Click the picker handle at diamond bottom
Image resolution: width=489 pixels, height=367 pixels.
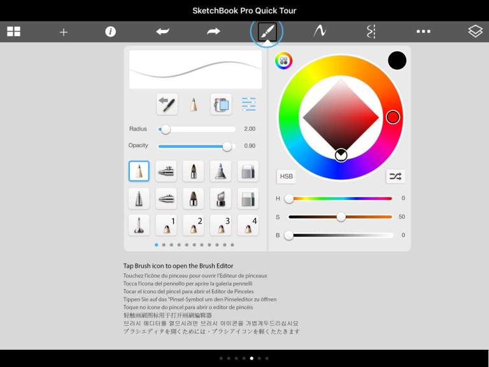tap(341, 155)
